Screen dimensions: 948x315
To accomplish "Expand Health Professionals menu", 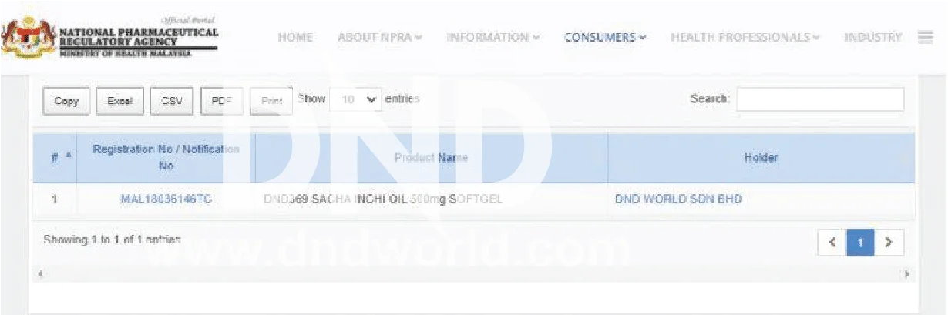I will (745, 37).
